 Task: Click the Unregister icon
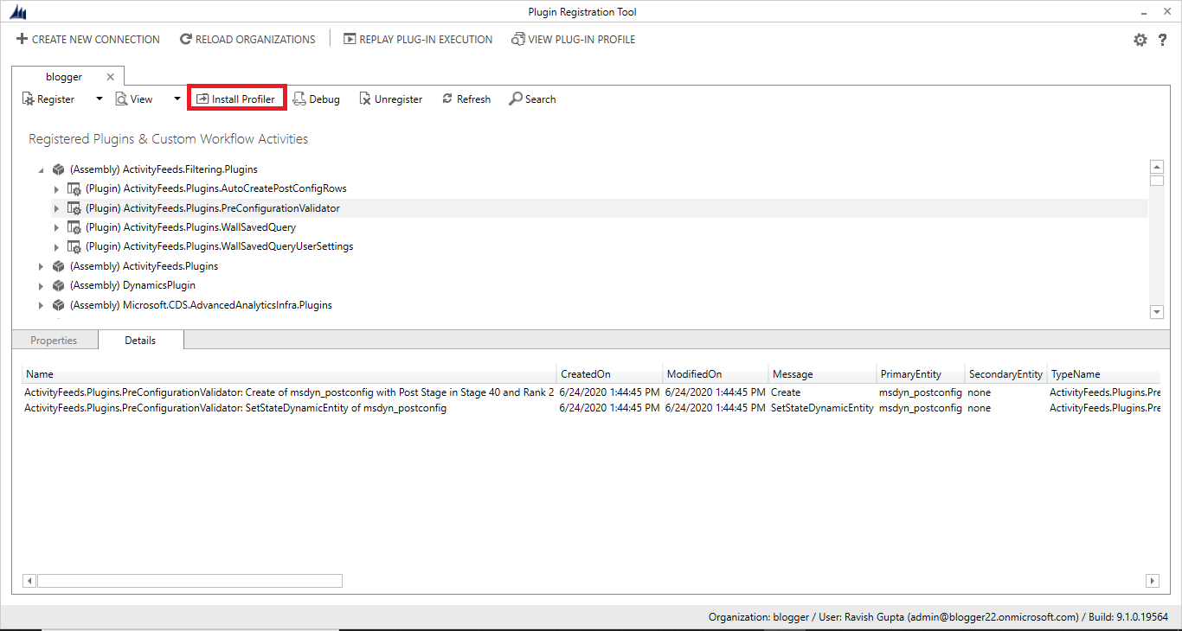point(365,99)
